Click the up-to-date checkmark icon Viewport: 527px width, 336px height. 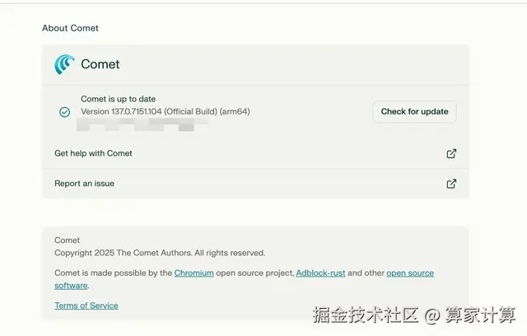coord(64,112)
